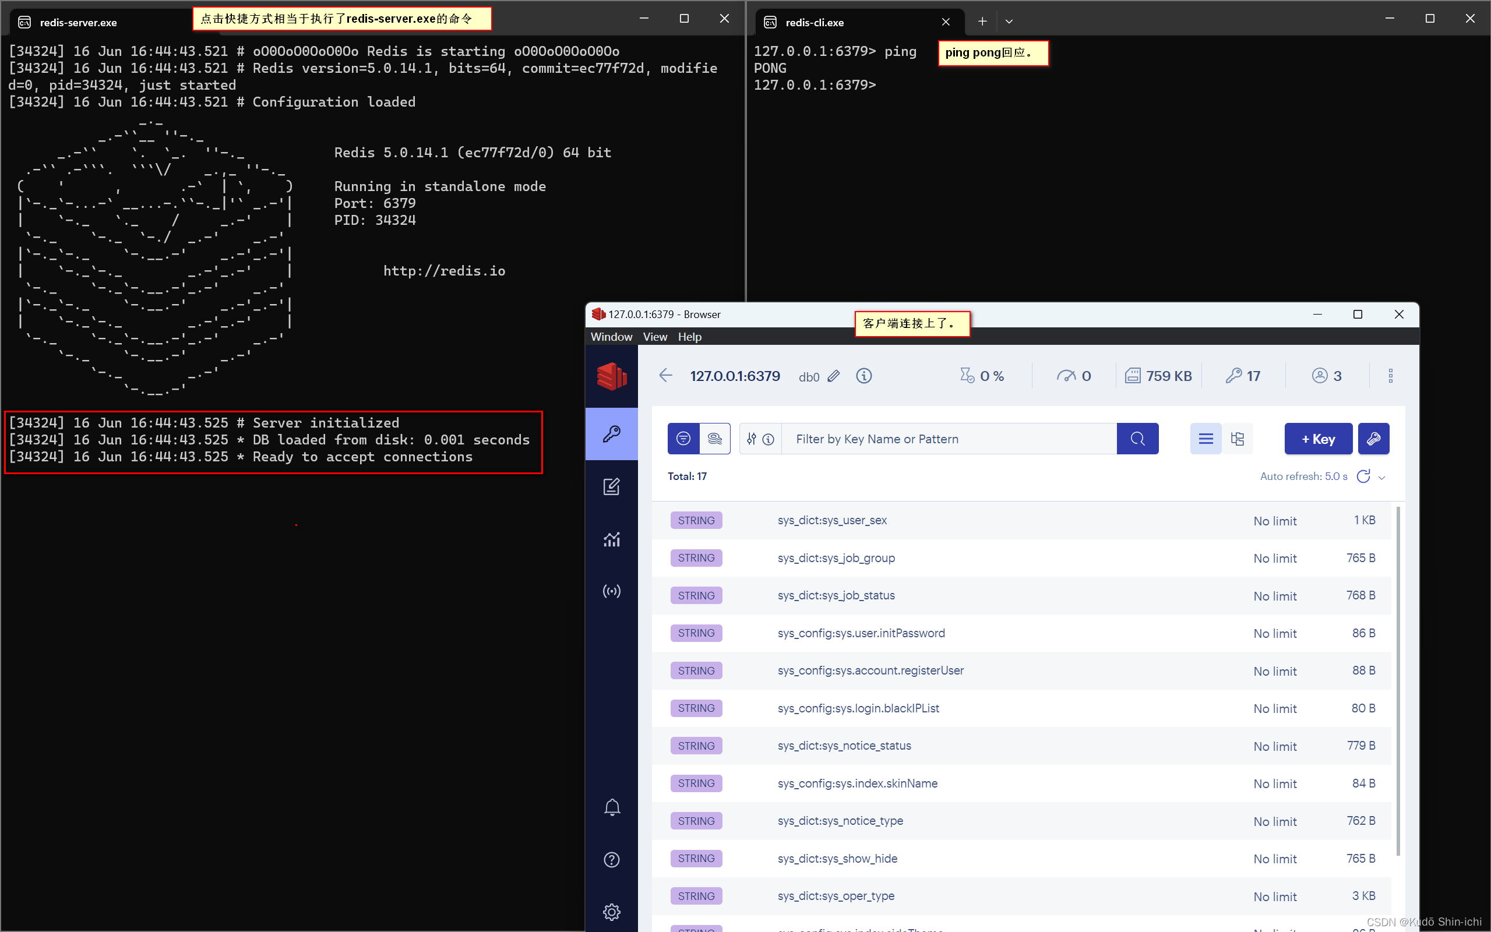
Task: Expand the Auto refresh interval dropdown
Action: point(1384,476)
